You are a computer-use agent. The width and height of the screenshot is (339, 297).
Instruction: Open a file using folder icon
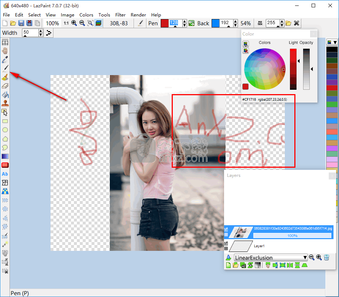click(x=13, y=23)
